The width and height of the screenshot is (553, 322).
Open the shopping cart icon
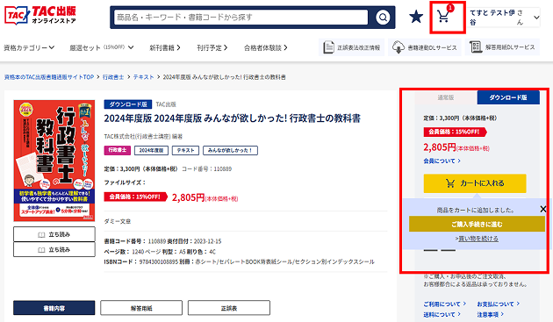click(x=443, y=16)
